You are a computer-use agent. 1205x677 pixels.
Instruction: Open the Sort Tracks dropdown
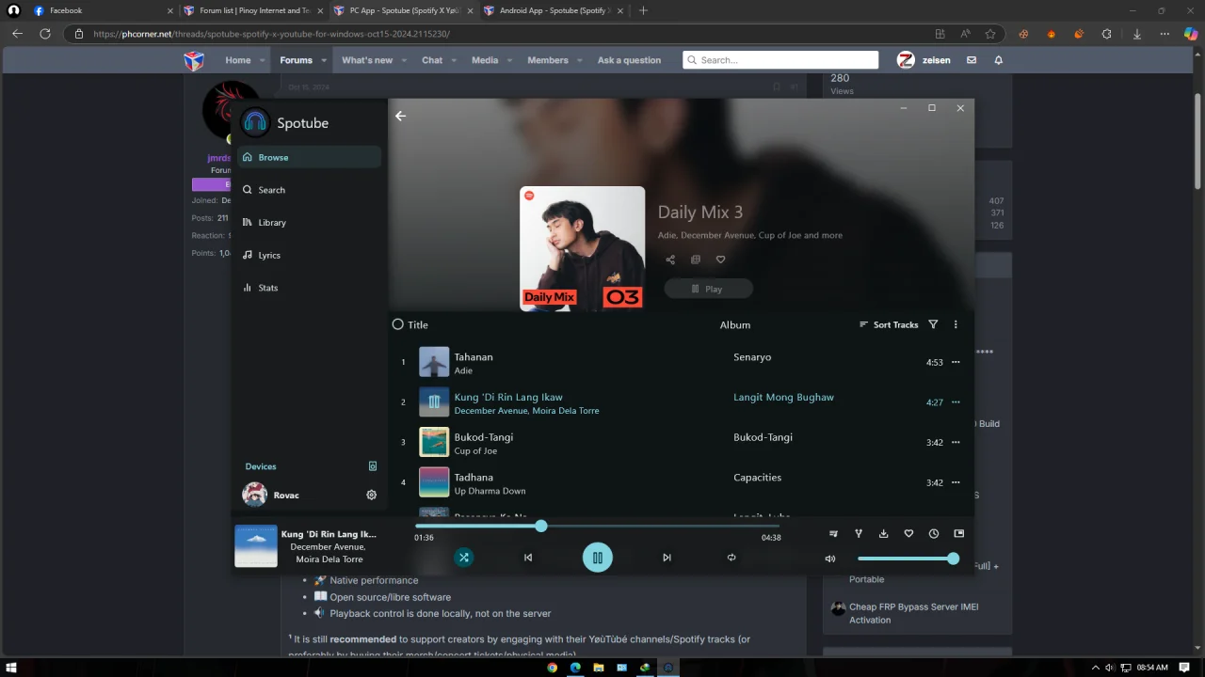point(889,324)
